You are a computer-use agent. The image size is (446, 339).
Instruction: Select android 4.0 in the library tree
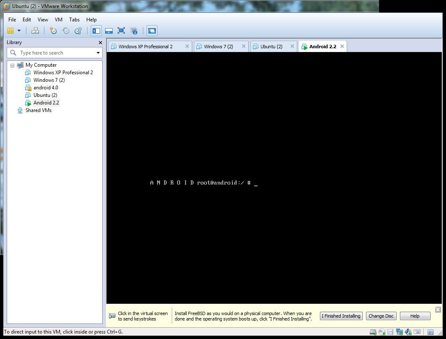[46, 88]
